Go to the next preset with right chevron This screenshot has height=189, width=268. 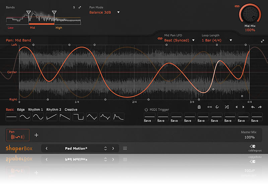[x=113, y=149]
